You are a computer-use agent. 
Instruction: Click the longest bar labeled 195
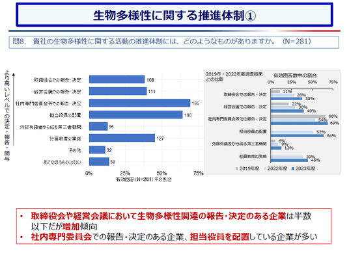click(140, 103)
